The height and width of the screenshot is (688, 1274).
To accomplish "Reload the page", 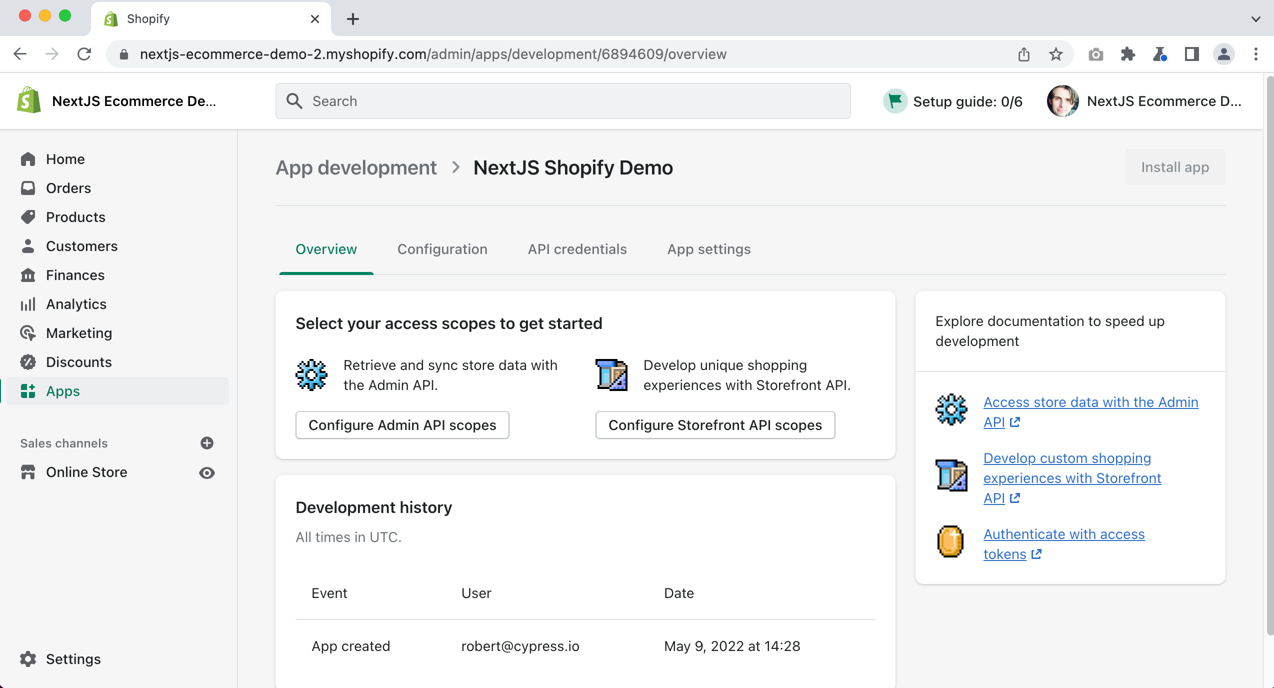I will click(84, 53).
